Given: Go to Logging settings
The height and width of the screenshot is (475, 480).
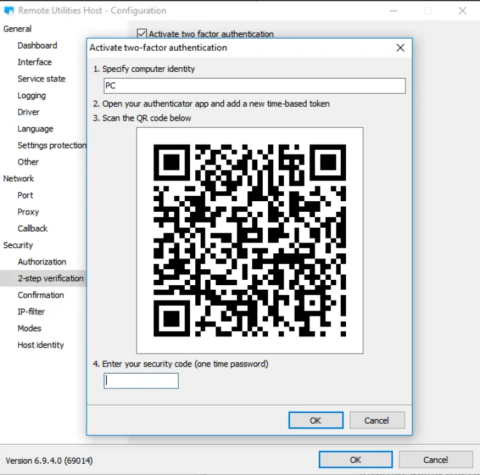Looking at the screenshot, I should (31, 95).
